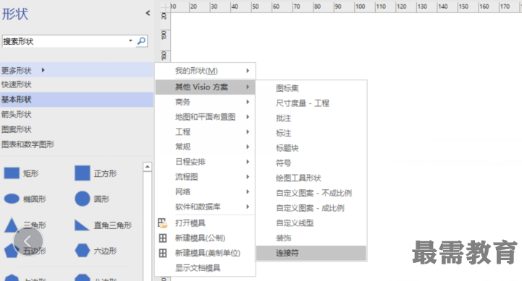Choose the 六边形 hexagon shape icon
The width and height of the screenshot is (522, 281).
click(83, 251)
